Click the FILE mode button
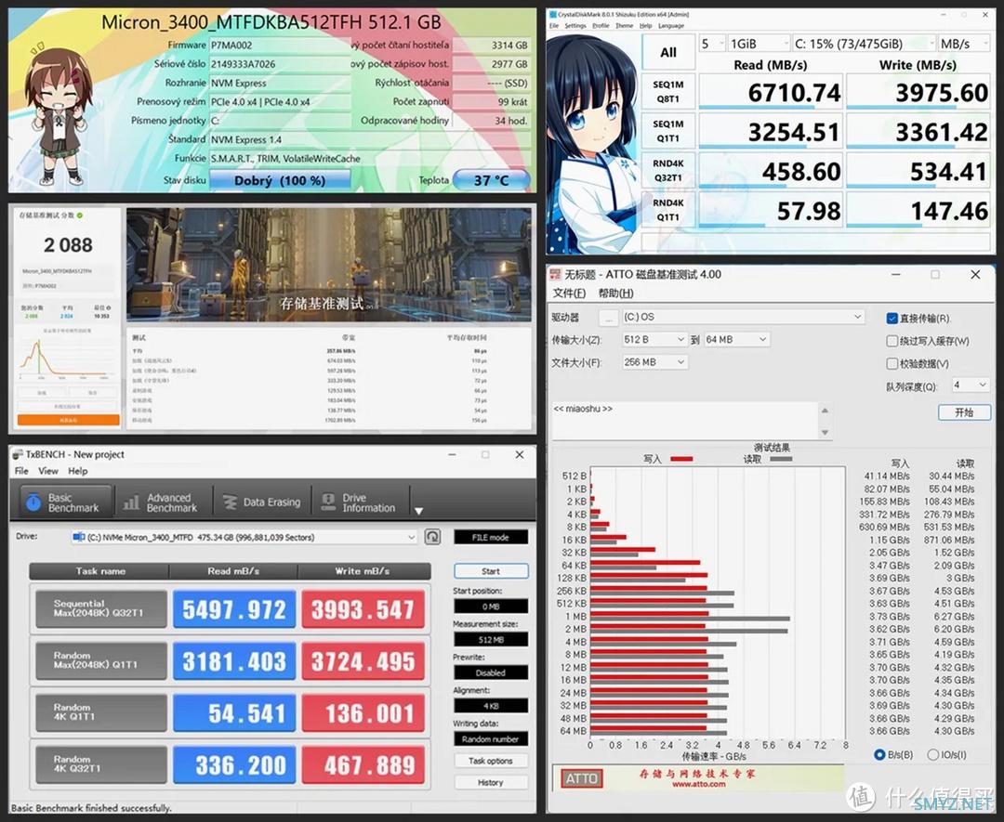 (x=491, y=538)
